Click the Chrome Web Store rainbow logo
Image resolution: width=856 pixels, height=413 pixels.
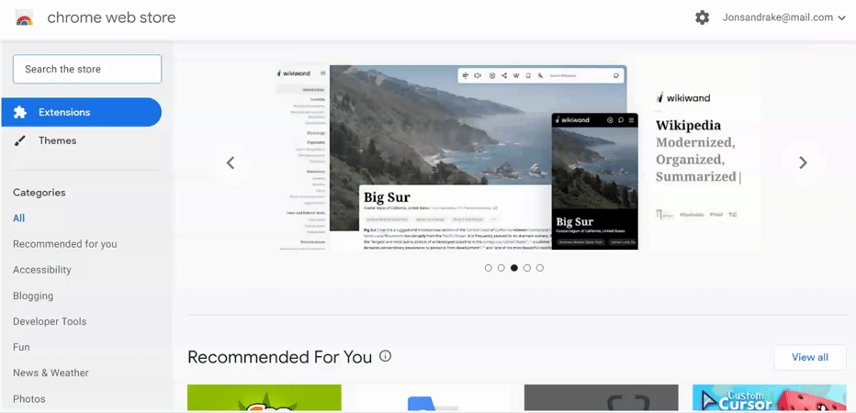(x=25, y=18)
